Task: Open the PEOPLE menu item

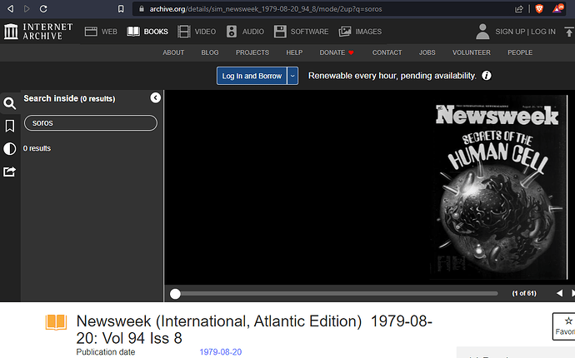Action: [520, 52]
